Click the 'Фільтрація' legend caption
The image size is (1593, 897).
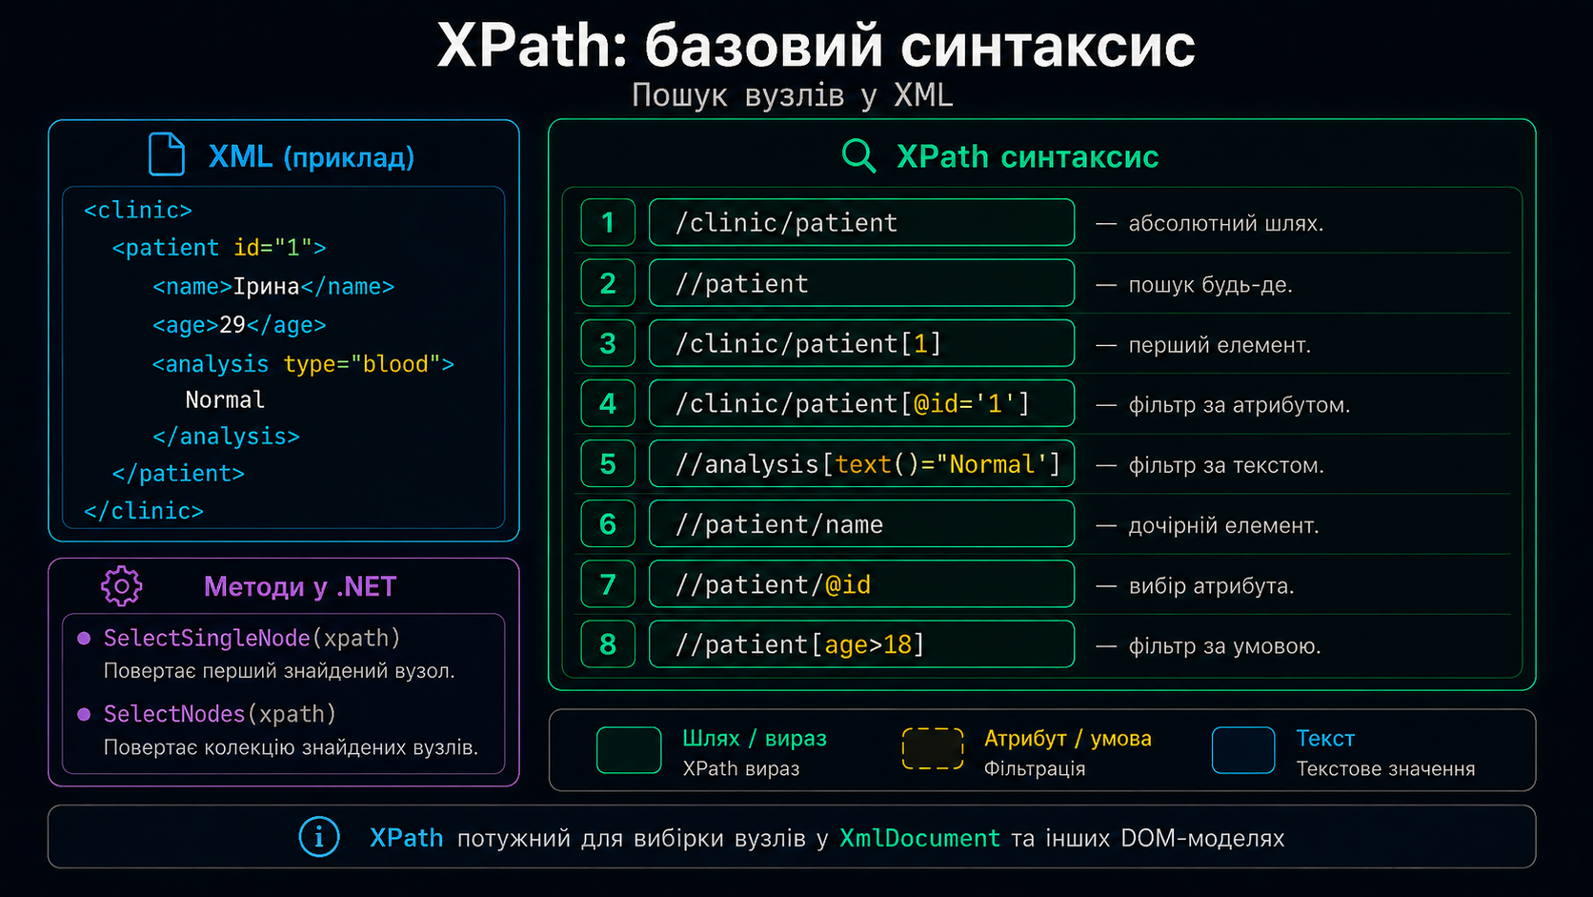click(1035, 768)
